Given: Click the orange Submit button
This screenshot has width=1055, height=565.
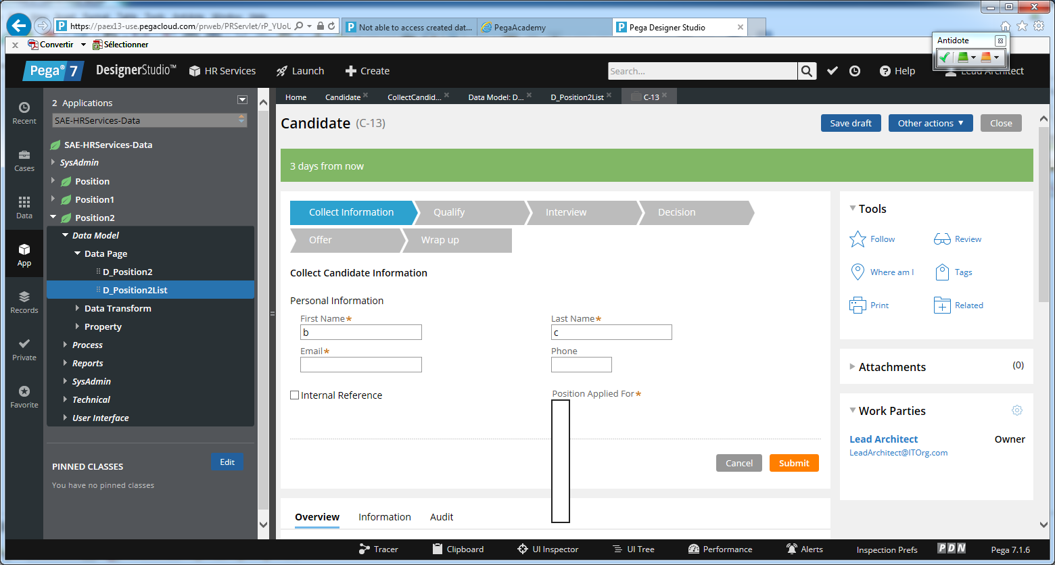Looking at the screenshot, I should click(x=794, y=463).
